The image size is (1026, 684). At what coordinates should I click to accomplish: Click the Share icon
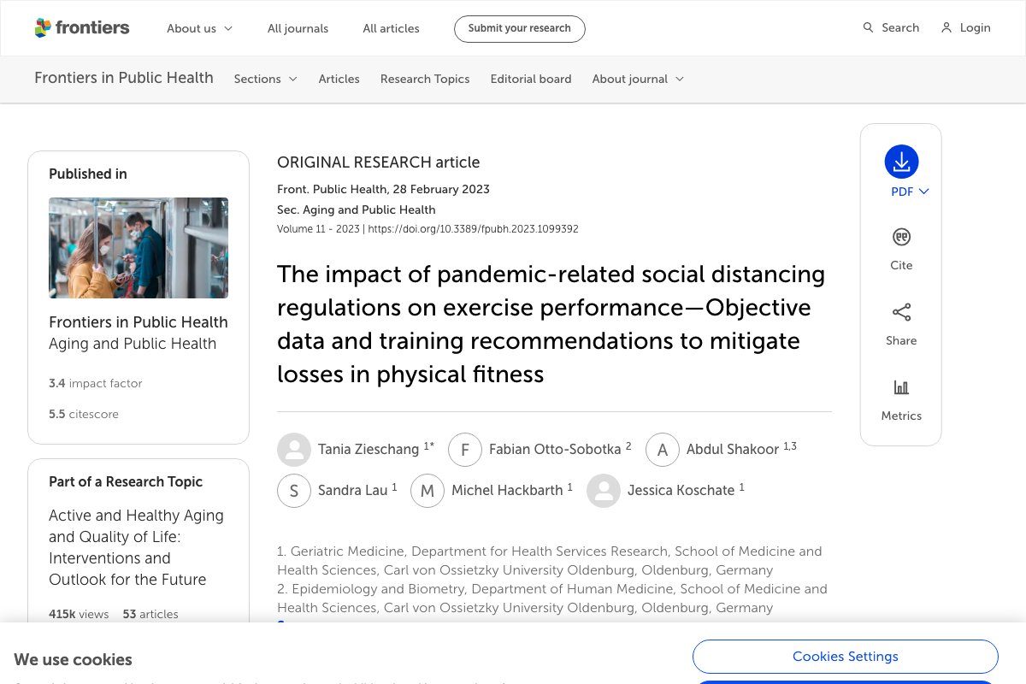(x=901, y=312)
